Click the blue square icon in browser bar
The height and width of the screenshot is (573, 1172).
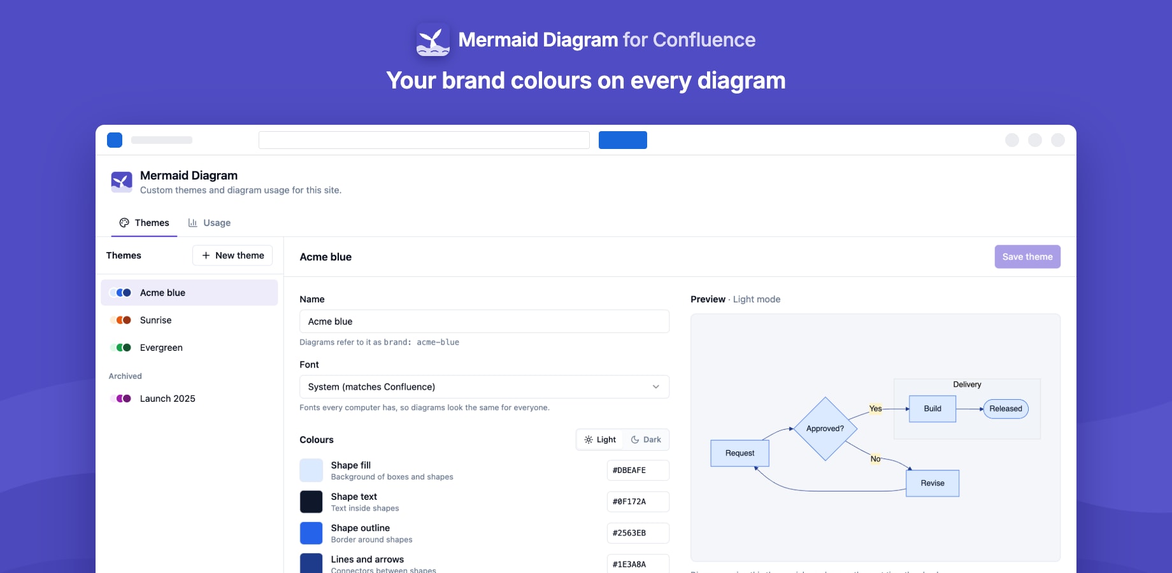[115, 140]
